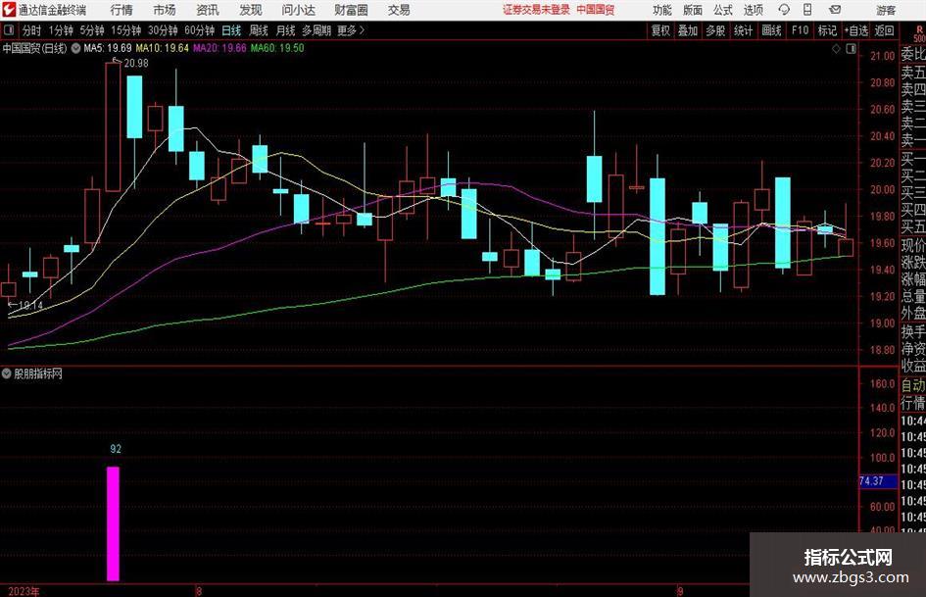The height and width of the screenshot is (597, 926).
Task: Click the 多股 multi-stock button
Action: (x=715, y=30)
